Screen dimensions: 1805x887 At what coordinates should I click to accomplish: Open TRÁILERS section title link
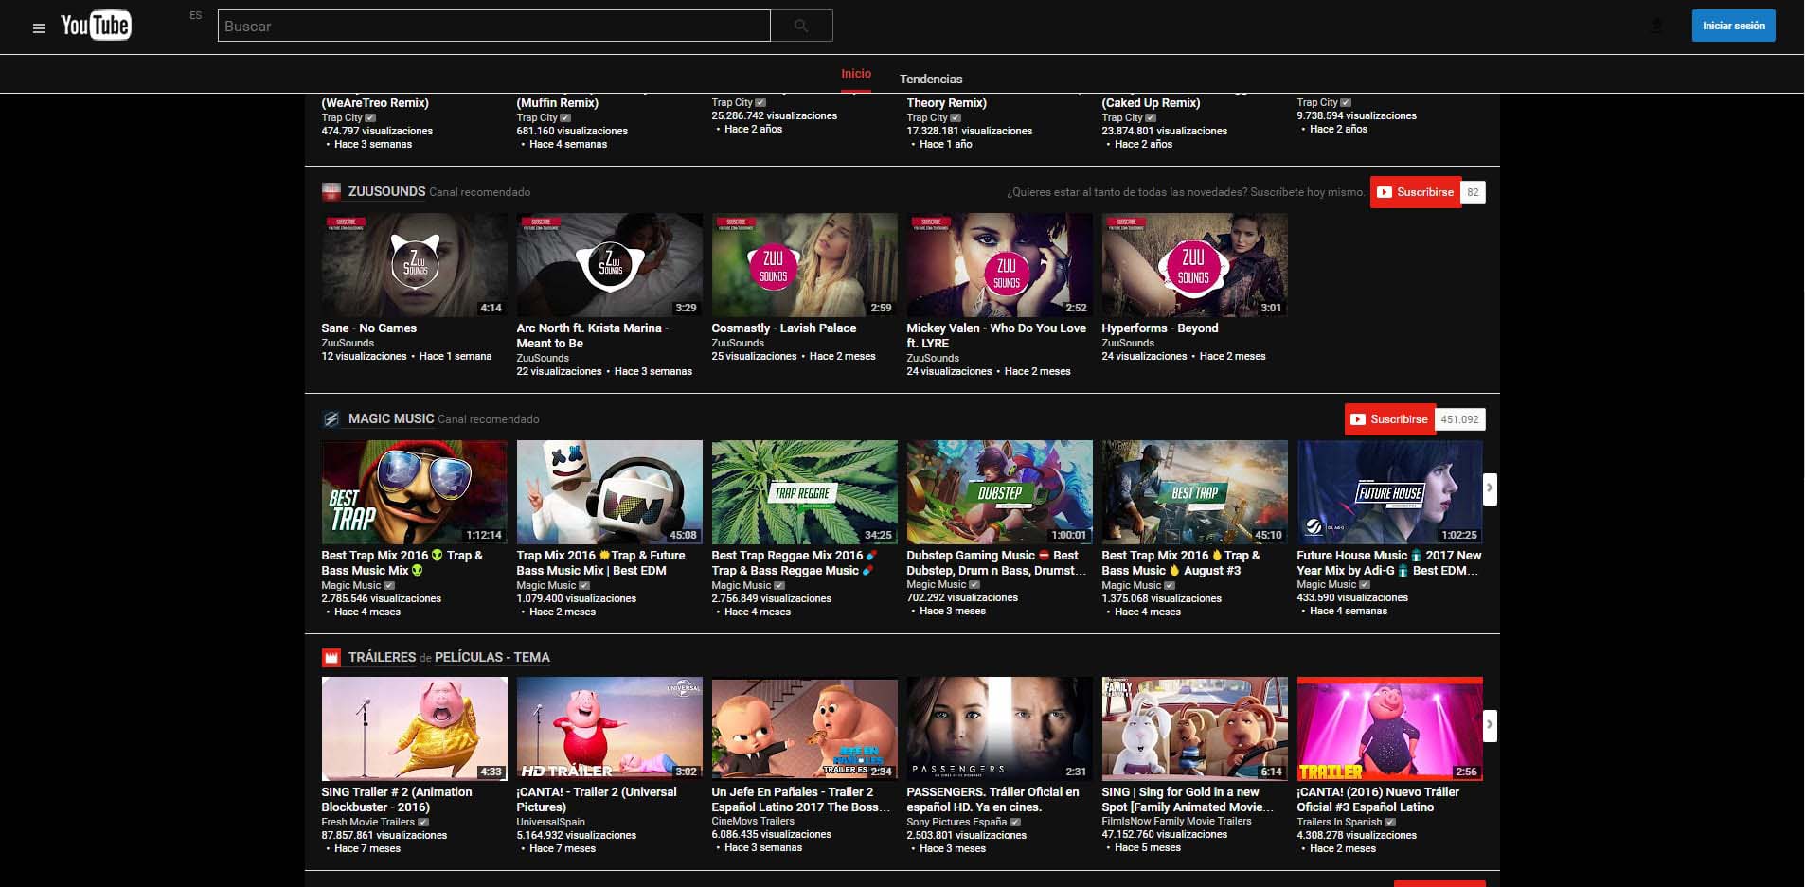point(382,657)
